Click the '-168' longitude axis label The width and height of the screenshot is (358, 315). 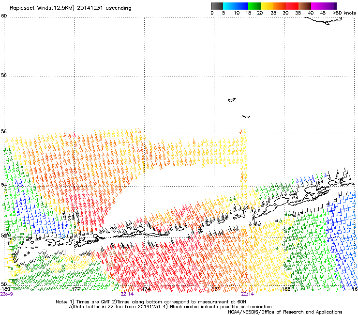point(284,289)
